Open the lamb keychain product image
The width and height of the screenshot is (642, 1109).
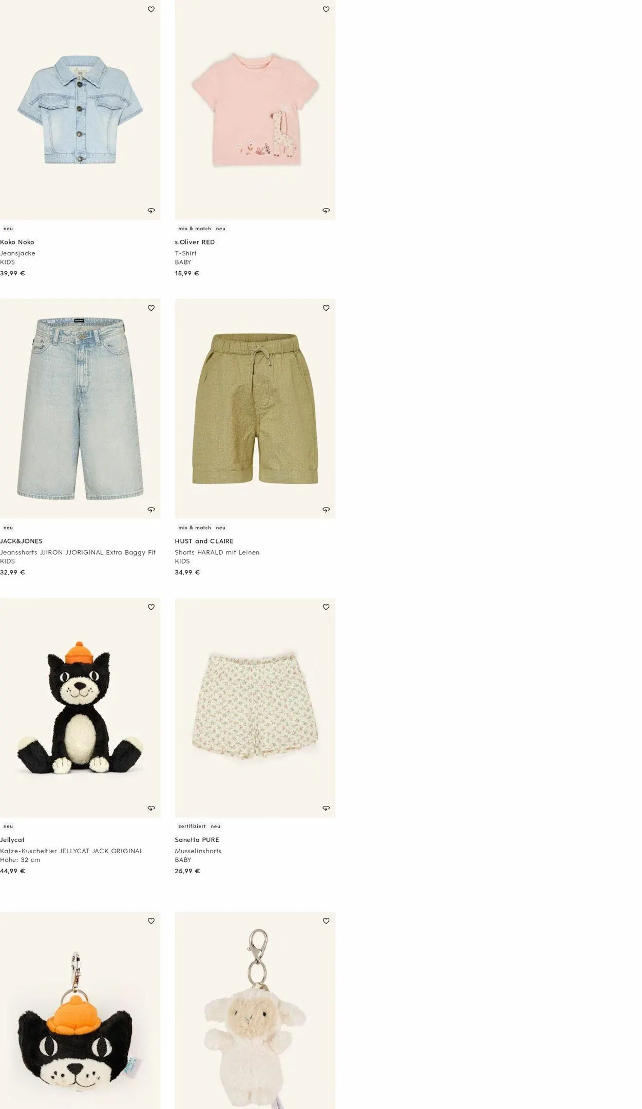point(255,1010)
